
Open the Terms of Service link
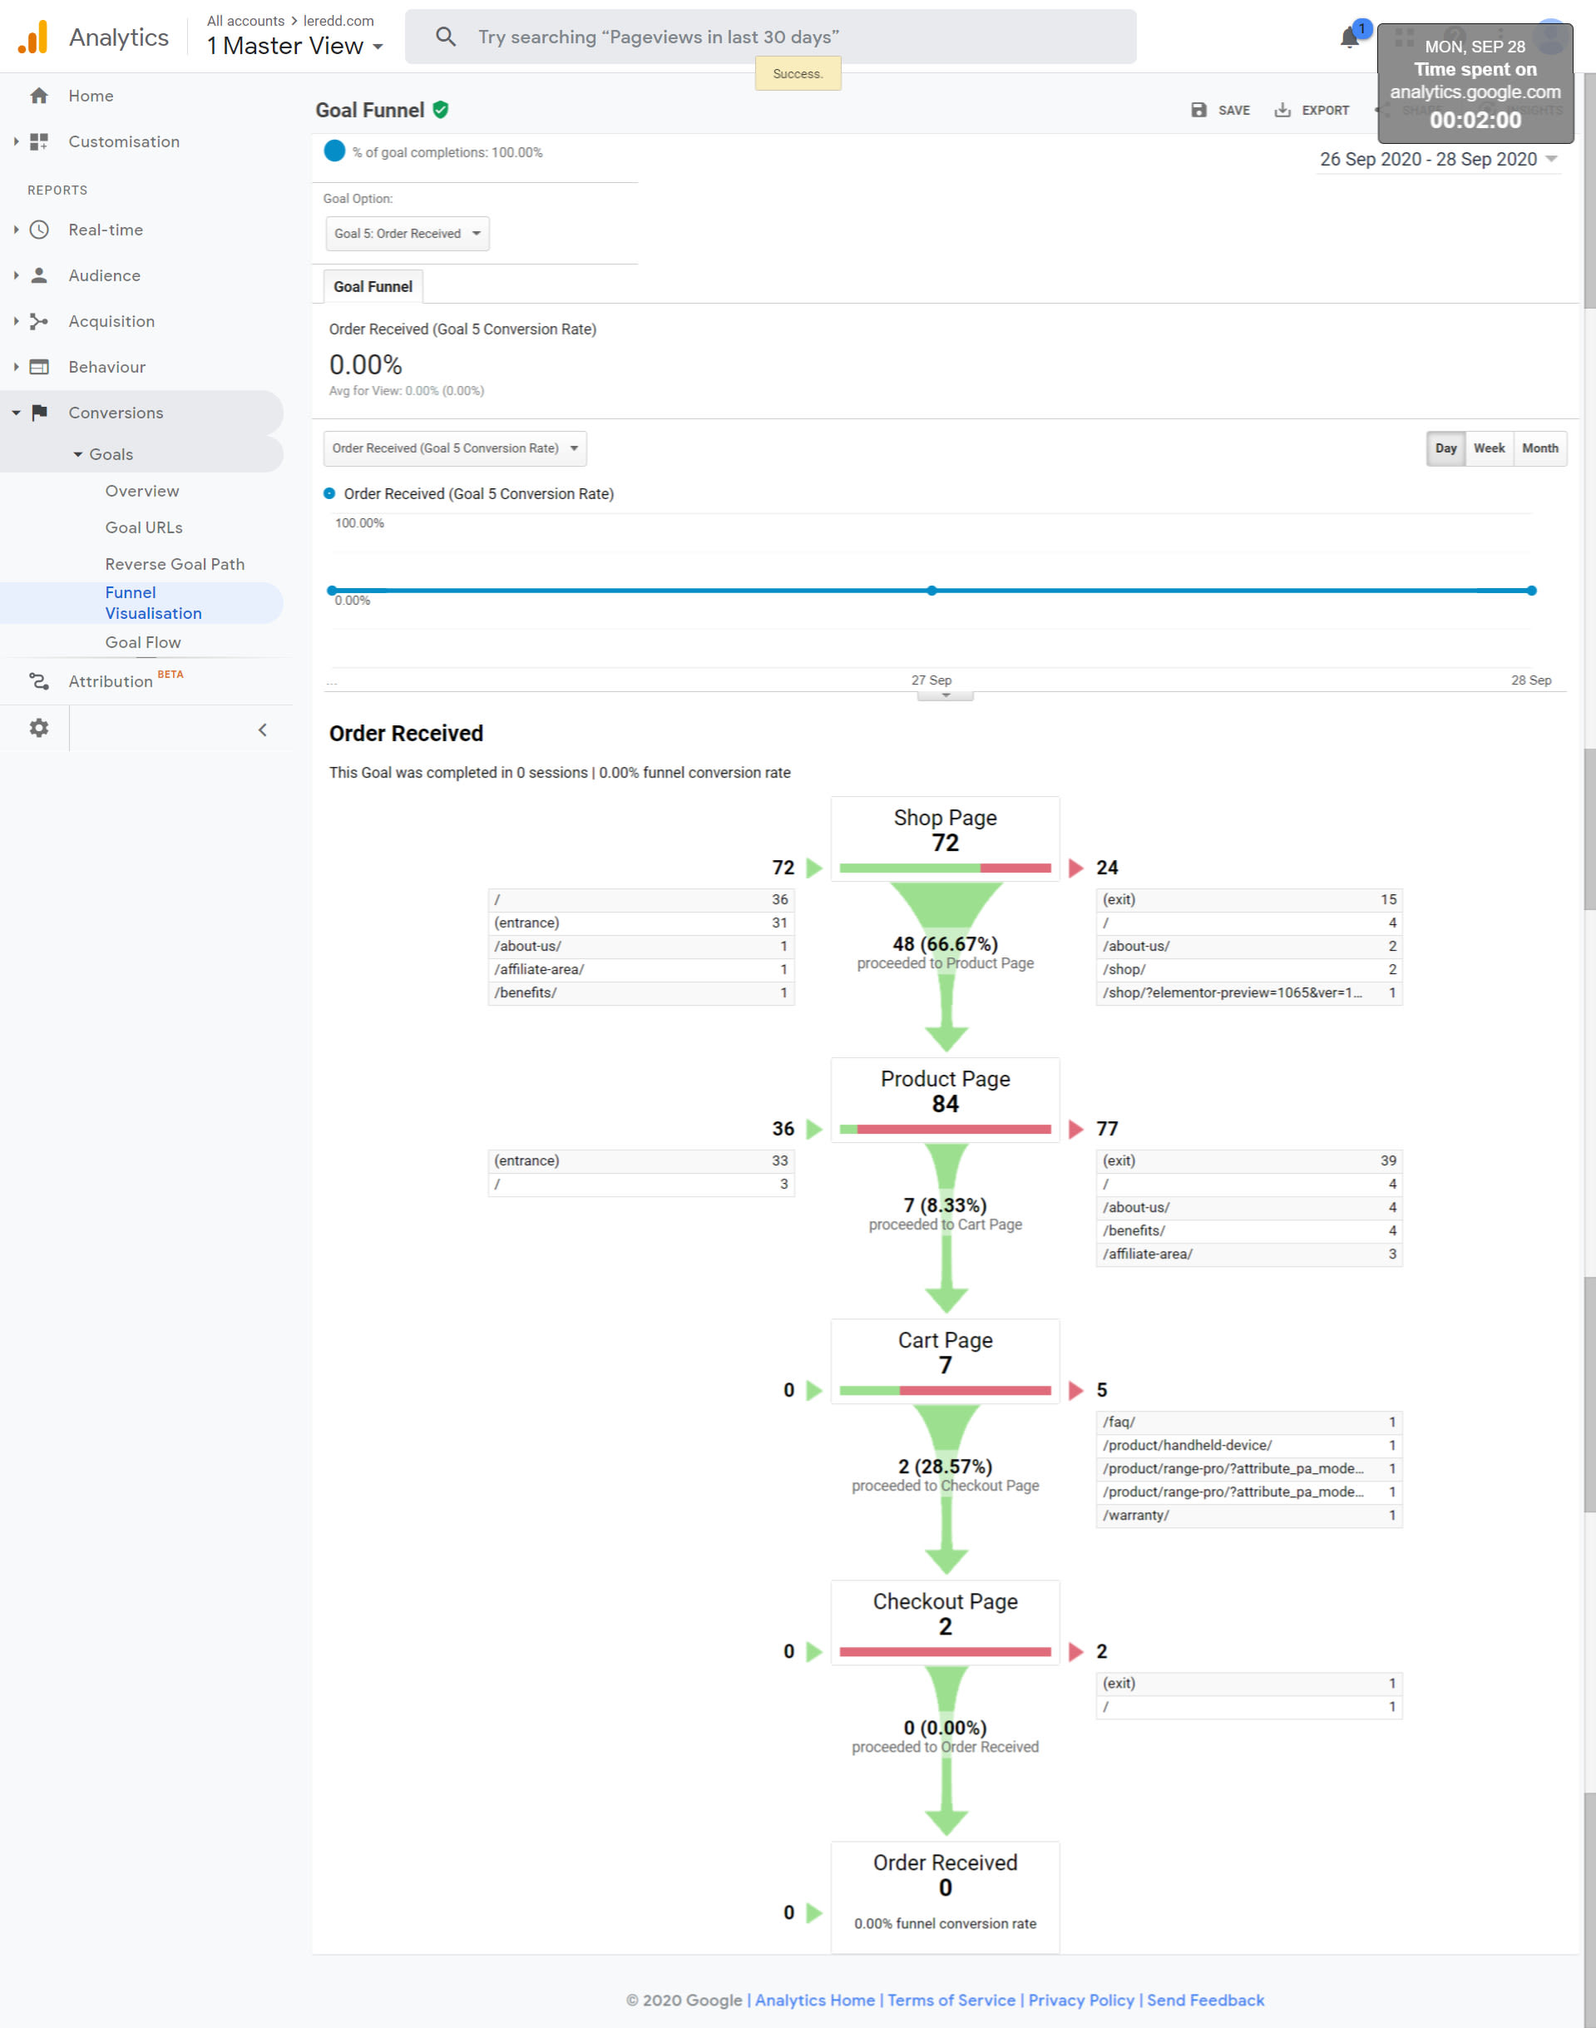tap(951, 2000)
